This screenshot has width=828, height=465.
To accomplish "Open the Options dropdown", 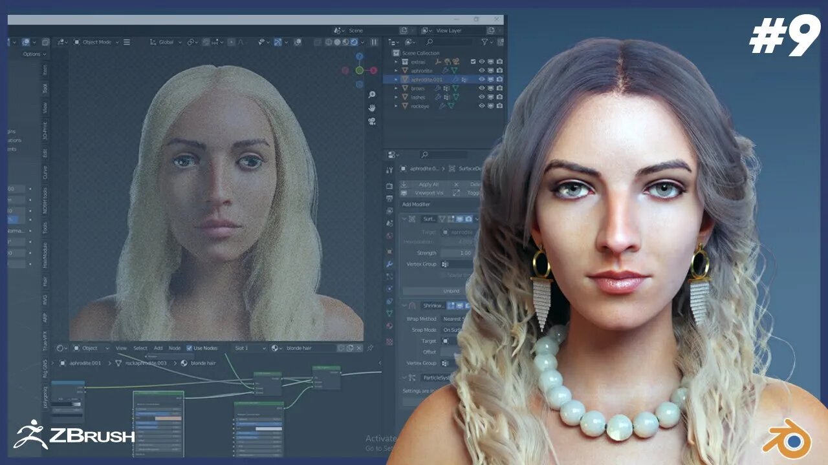I will coord(34,54).
